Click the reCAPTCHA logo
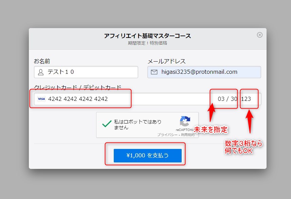Viewport: 291px width, 199px height. [185, 121]
